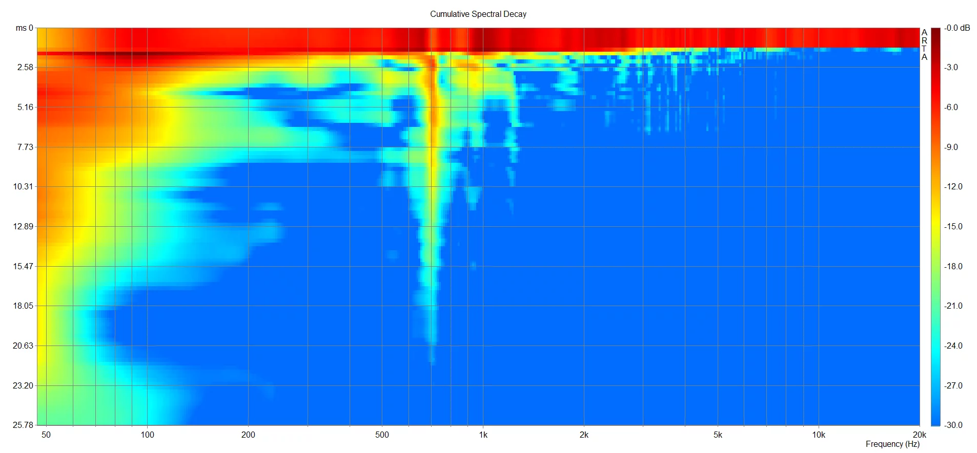Click the 5k frequency tick label
This screenshot has height=453, width=977.
click(x=718, y=435)
